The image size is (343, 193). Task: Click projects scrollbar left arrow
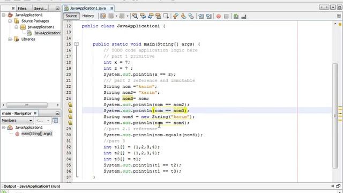pyautogui.click(x=3, y=105)
